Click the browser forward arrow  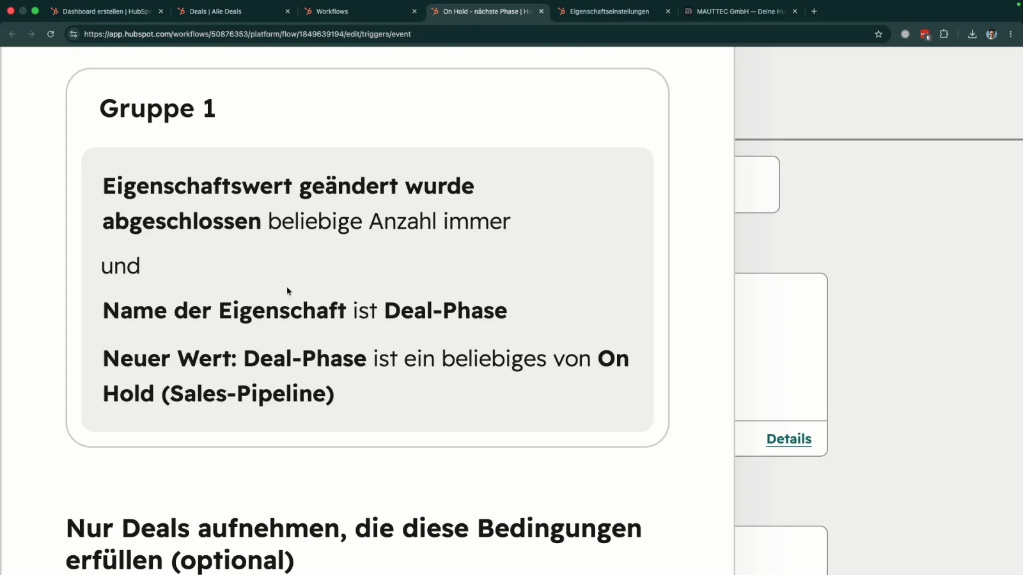pos(31,34)
